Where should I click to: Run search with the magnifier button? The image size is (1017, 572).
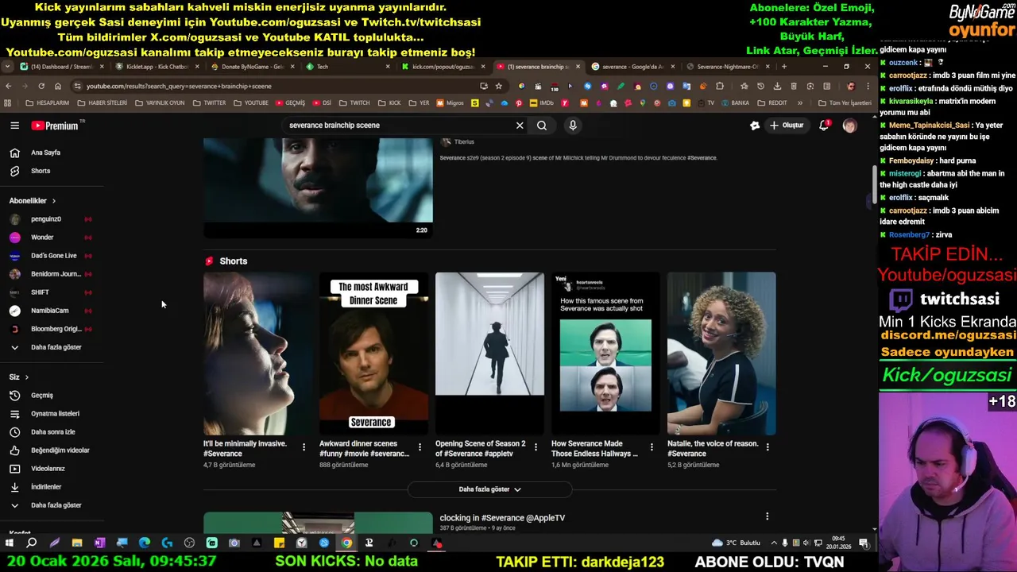(542, 126)
